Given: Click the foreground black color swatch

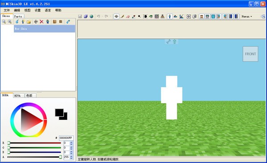Looking at the screenshot, I should click(59, 113).
